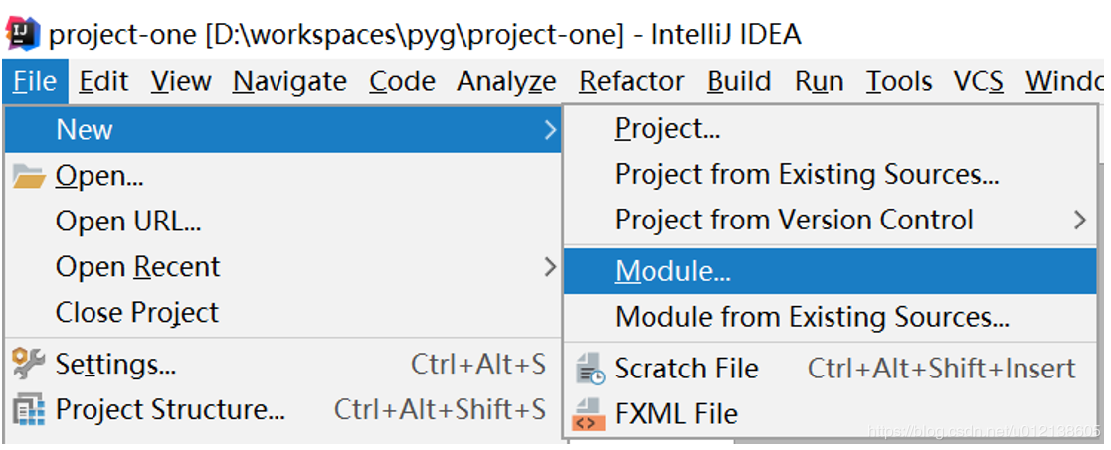Click the Open folder icon
The image size is (1111, 450).
tap(29, 177)
